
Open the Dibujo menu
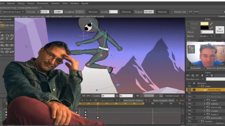21,3
